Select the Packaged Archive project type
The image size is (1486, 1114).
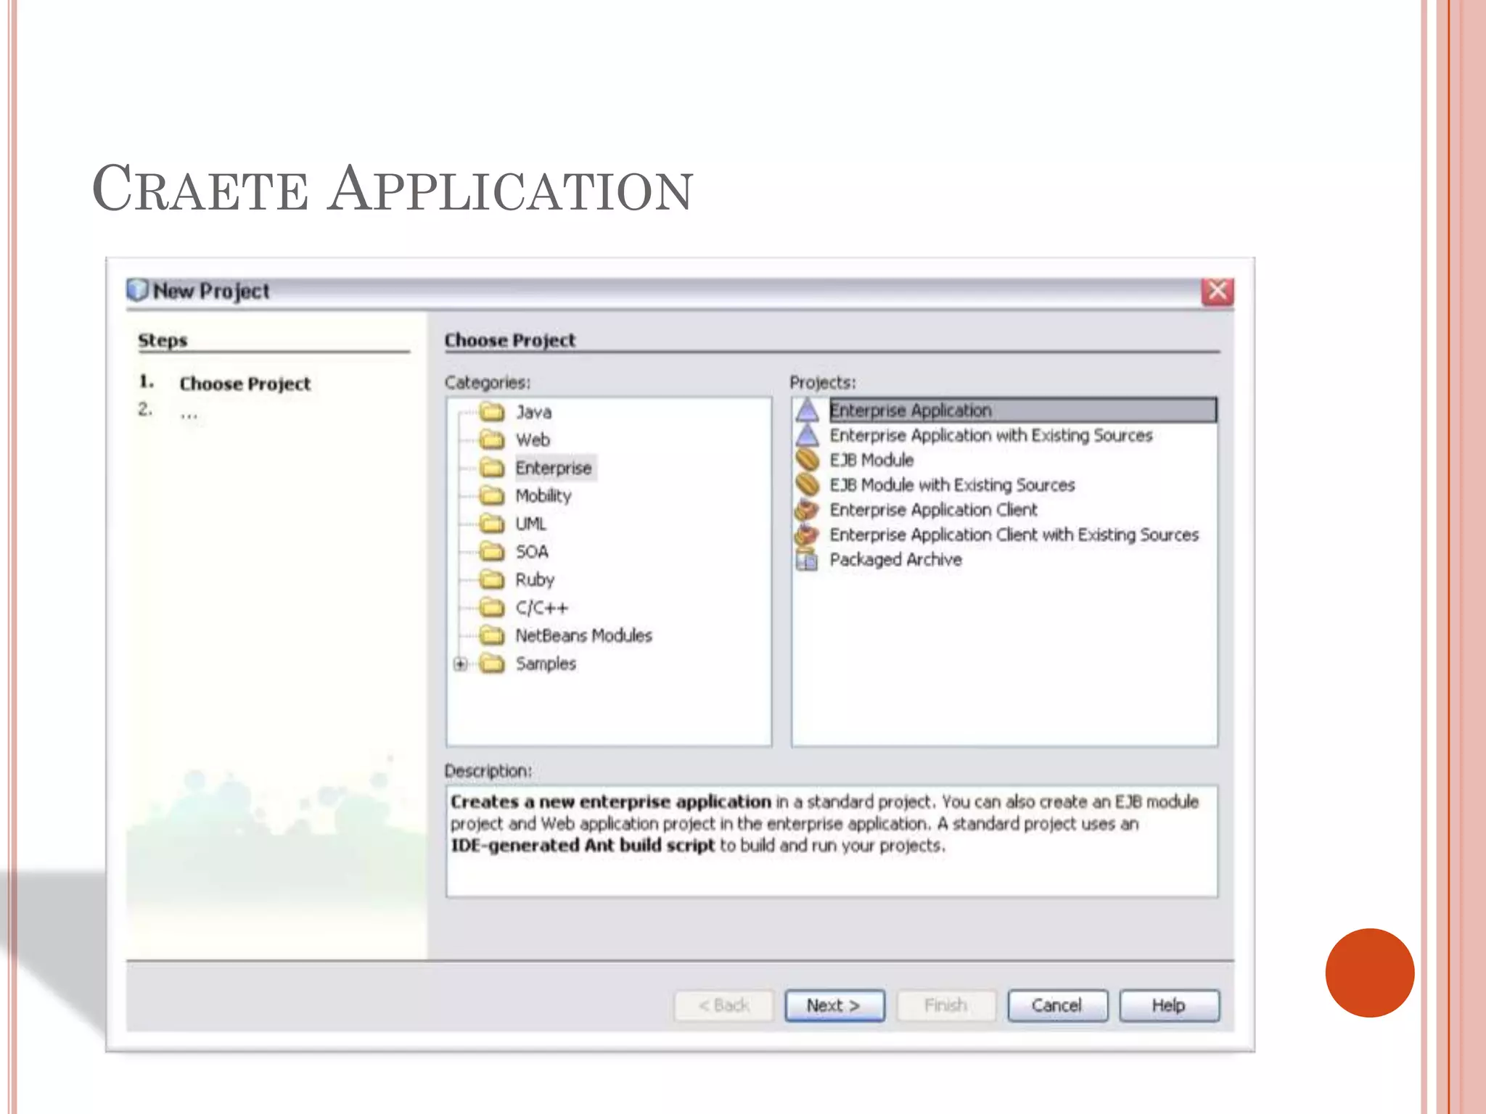(x=896, y=560)
